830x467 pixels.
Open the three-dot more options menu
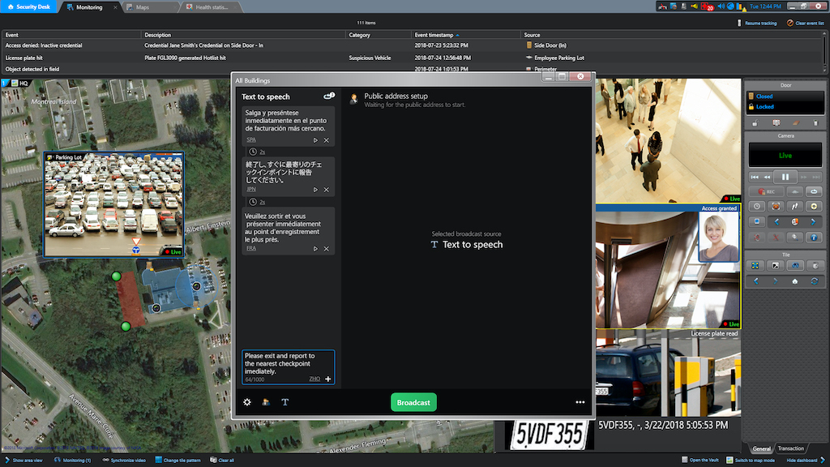point(580,402)
